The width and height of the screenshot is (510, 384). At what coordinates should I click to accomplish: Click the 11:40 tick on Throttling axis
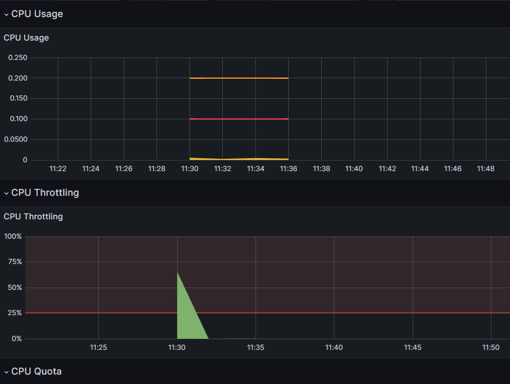pos(334,348)
